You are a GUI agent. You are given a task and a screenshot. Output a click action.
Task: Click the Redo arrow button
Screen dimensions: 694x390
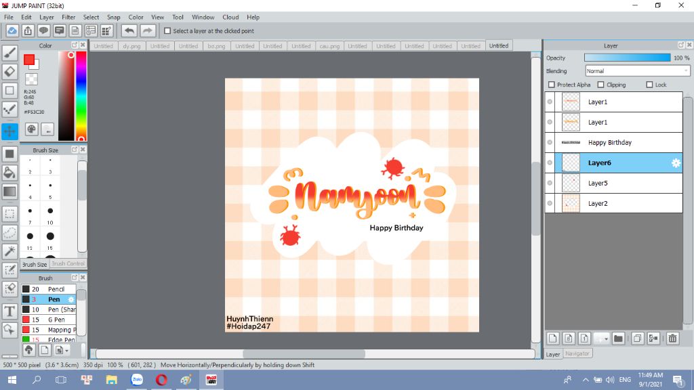(148, 31)
